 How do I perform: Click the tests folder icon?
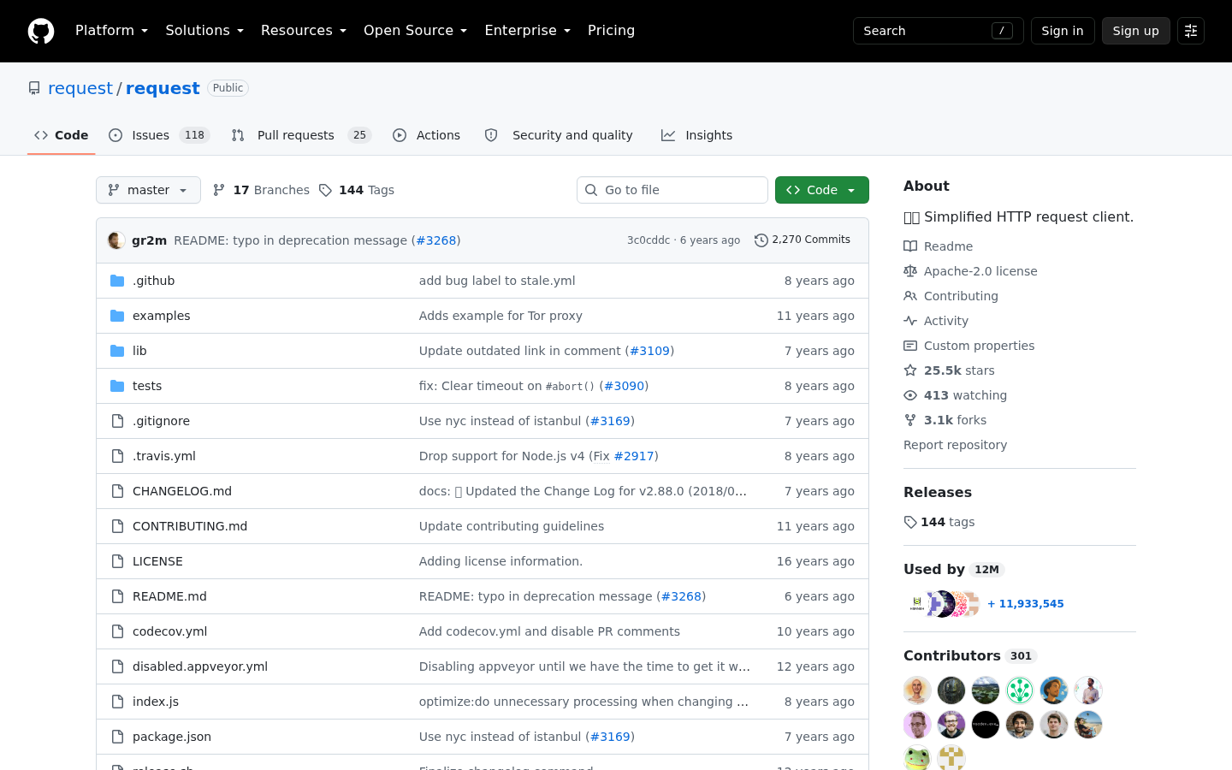[117, 386]
